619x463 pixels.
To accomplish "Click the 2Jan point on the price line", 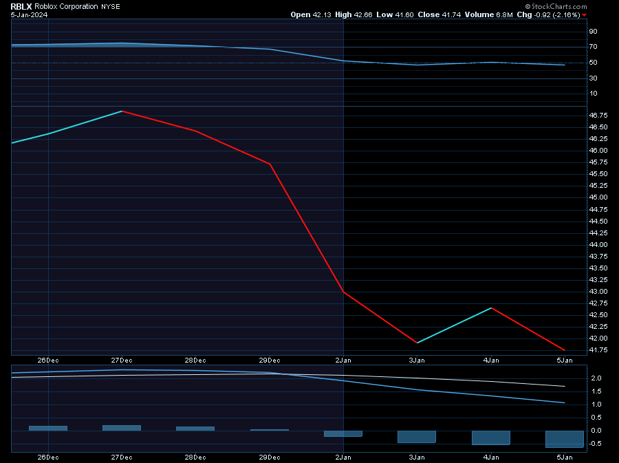I will pyautogui.click(x=344, y=292).
